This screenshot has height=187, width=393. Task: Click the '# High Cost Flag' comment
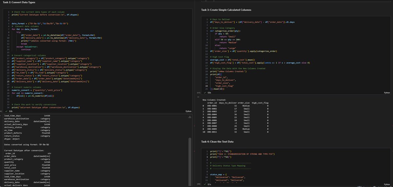(x=220, y=57)
